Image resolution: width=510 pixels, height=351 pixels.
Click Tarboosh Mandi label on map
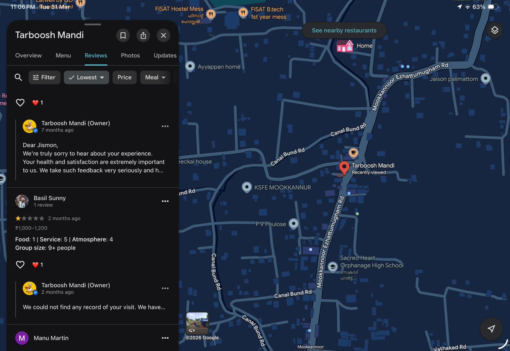pos(373,166)
